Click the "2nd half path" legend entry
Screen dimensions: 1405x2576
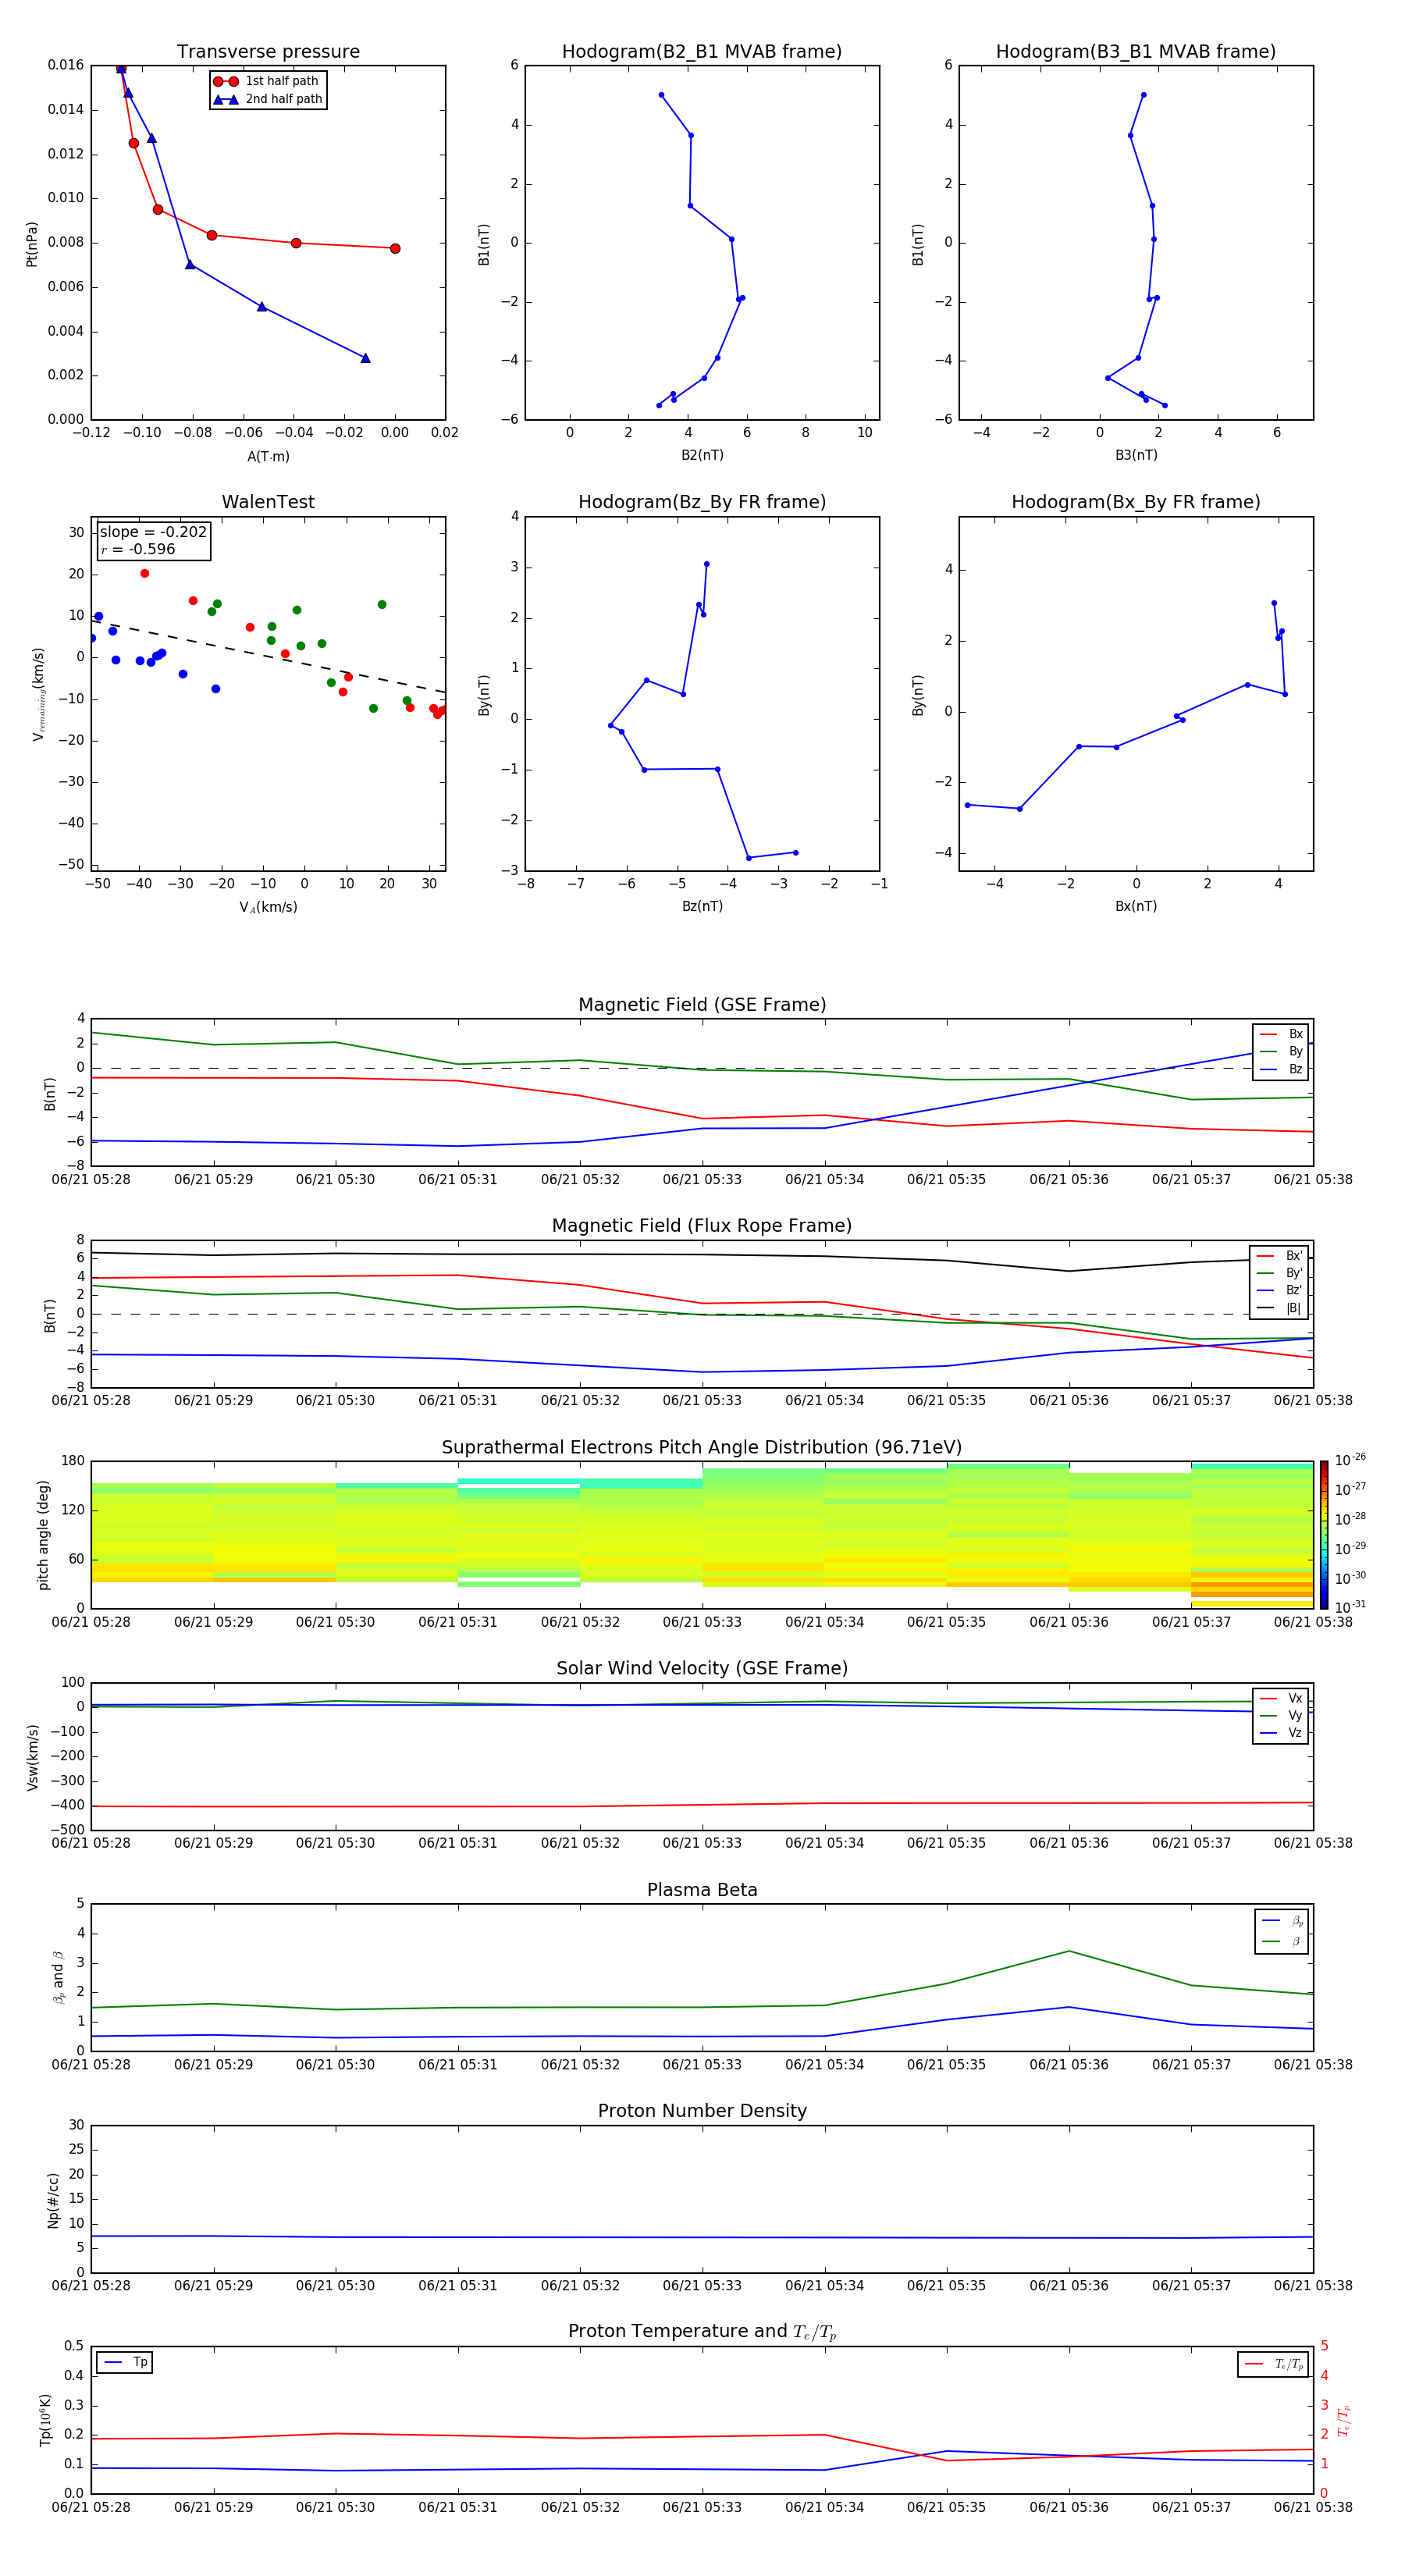click(267, 100)
